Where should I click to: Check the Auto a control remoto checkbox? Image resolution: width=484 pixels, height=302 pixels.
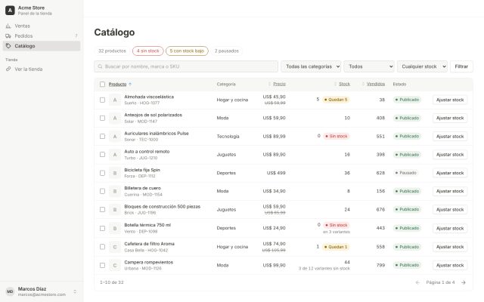[x=103, y=154]
